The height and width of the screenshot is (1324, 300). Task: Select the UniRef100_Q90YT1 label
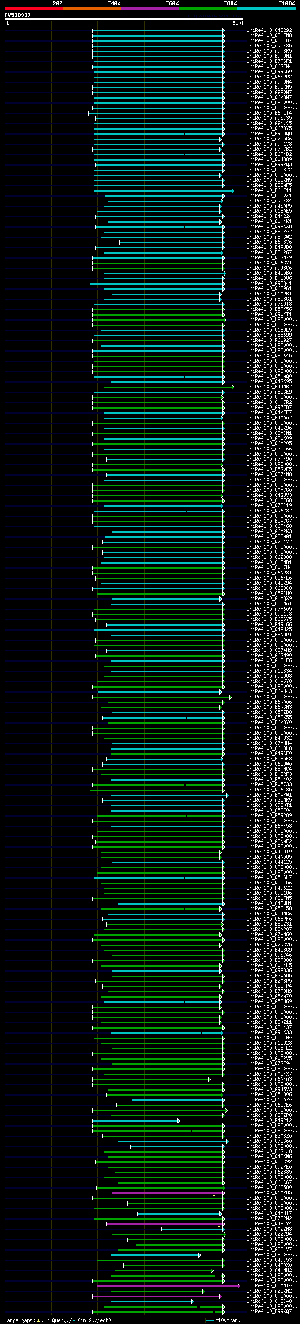click(x=269, y=315)
